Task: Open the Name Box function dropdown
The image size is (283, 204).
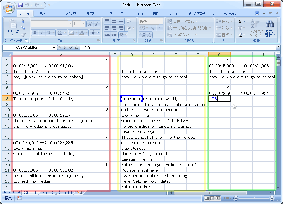Action: 53,48
